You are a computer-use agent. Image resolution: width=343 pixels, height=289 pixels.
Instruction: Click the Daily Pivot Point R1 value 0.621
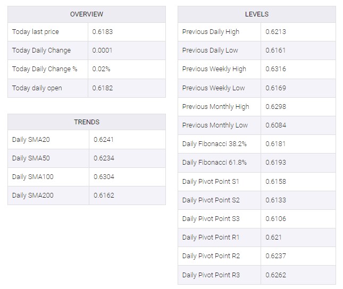coord(273,237)
